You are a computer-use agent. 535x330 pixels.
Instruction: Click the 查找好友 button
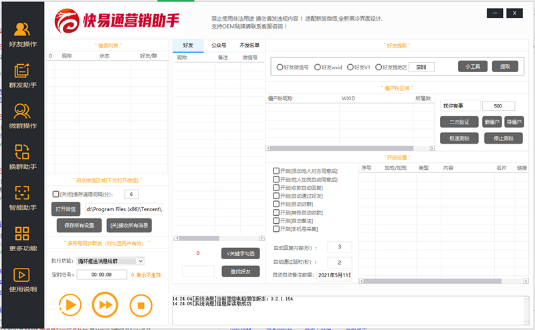241,271
